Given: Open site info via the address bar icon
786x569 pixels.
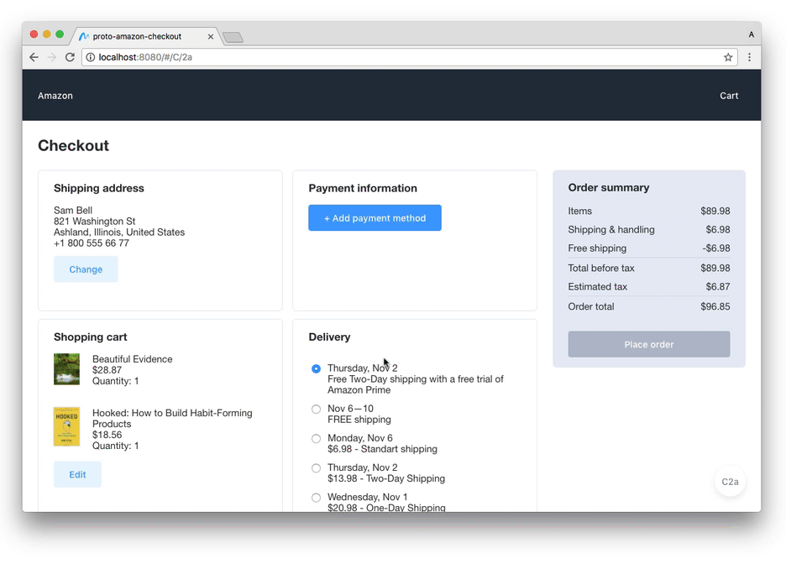Looking at the screenshot, I should click(90, 57).
